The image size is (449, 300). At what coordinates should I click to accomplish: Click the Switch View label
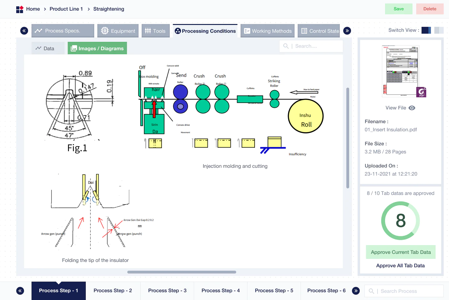404,30
